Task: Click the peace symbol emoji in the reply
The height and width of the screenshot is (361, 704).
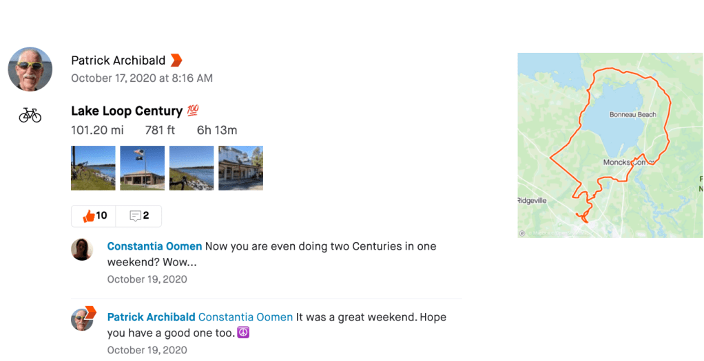Action: click(242, 332)
